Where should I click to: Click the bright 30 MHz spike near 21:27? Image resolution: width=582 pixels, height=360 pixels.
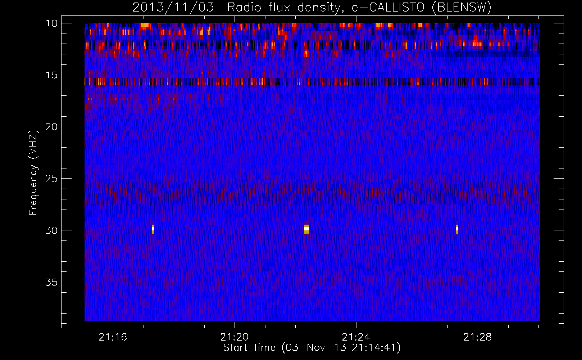pyautogui.click(x=457, y=229)
